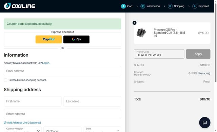Click the 'Express checkout' label
This screenshot has width=217, height=132.
pos(62,32)
